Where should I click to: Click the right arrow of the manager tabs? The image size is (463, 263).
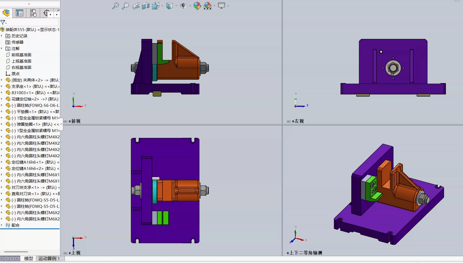tap(57, 14)
